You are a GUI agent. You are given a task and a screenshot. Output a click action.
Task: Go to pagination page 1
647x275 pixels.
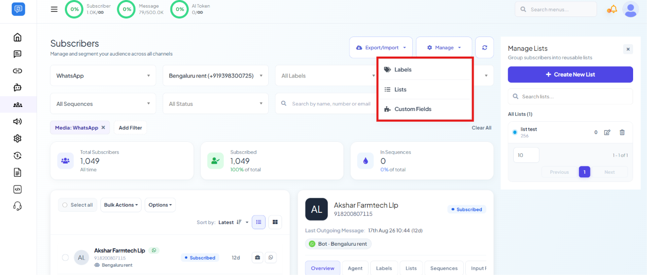584,172
